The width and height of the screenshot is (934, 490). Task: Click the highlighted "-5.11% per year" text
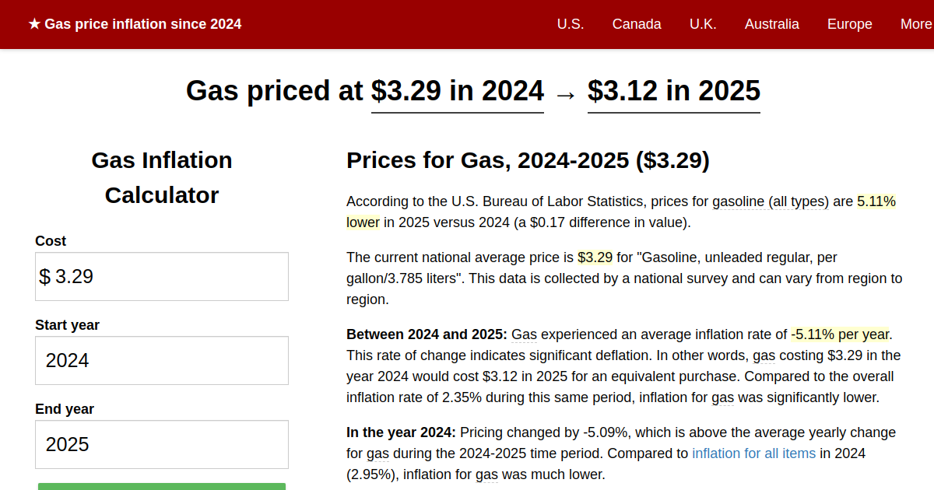click(x=841, y=334)
